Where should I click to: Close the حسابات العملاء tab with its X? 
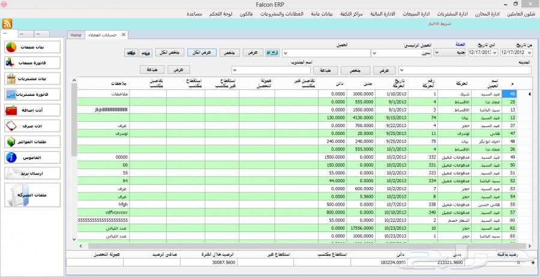[x=123, y=35]
